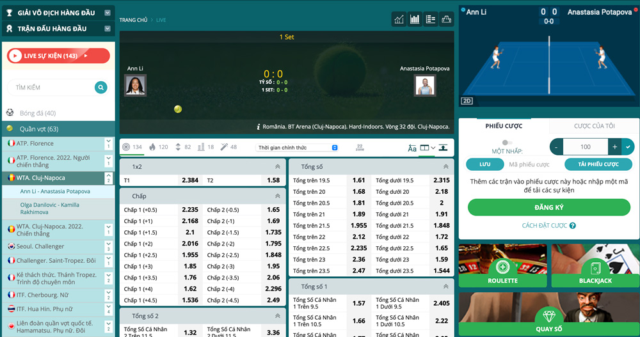Click the stake amount field showing 100
The height and width of the screenshot is (337, 640).
click(x=586, y=147)
